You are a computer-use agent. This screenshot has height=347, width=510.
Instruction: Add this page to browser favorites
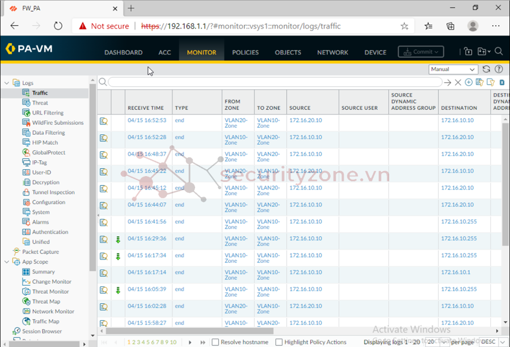pos(404,26)
